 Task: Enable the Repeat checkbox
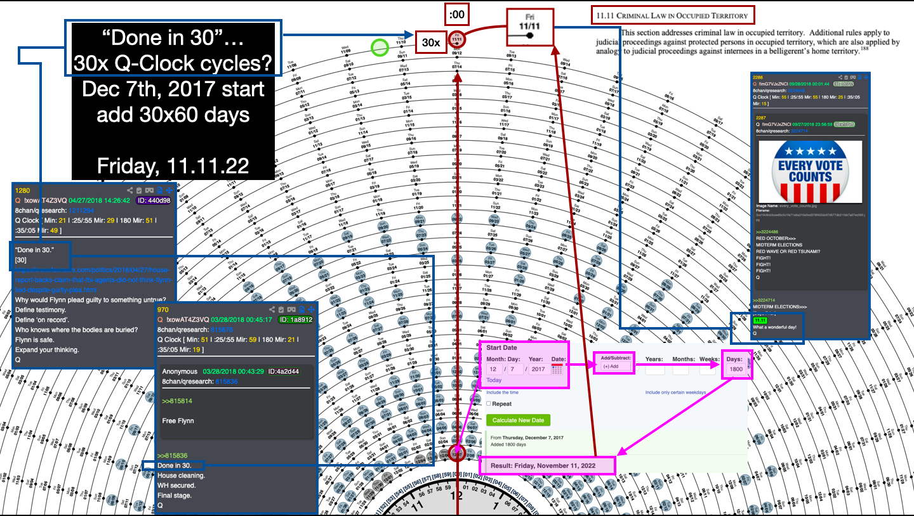coord(489,404)
